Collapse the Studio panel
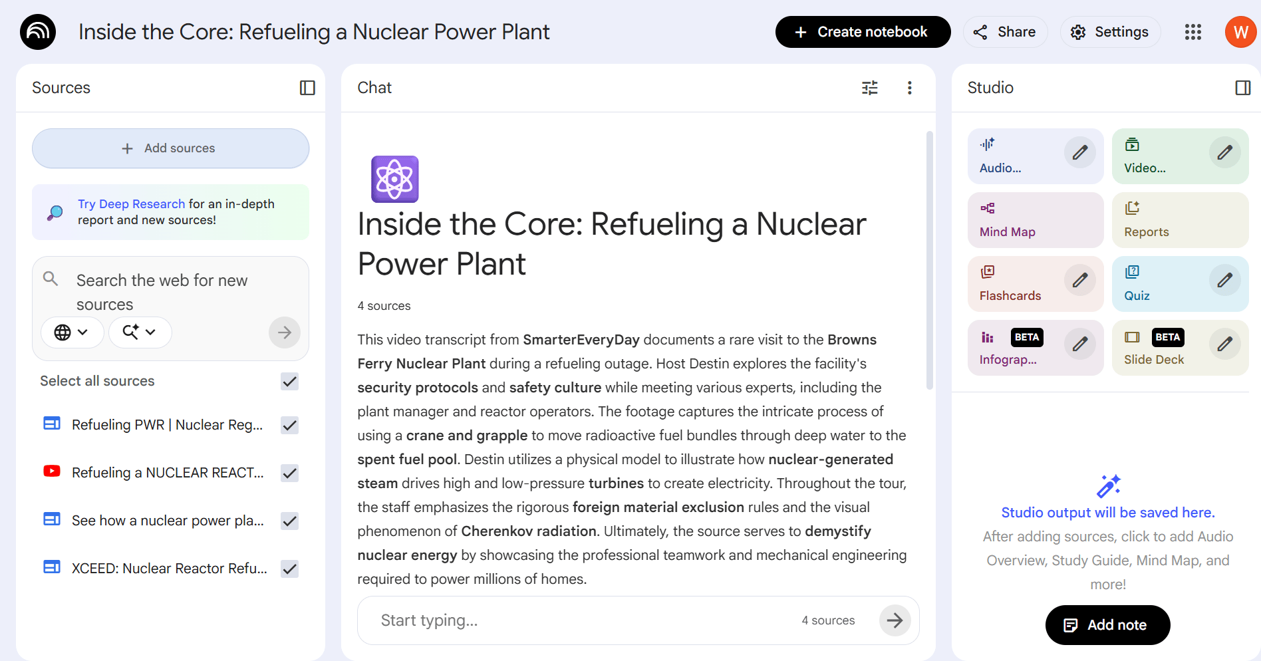Viewport: 1261px width, 661px height. coord(1242,88)
